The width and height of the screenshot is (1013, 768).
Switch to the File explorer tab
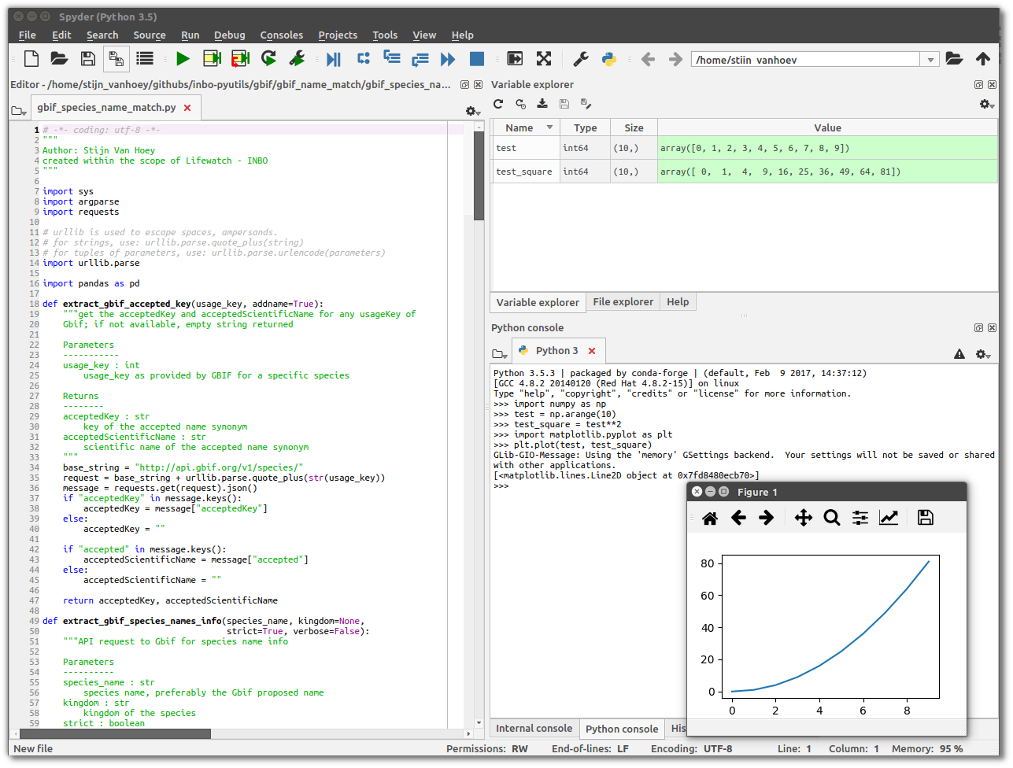[x=623, y=302]
